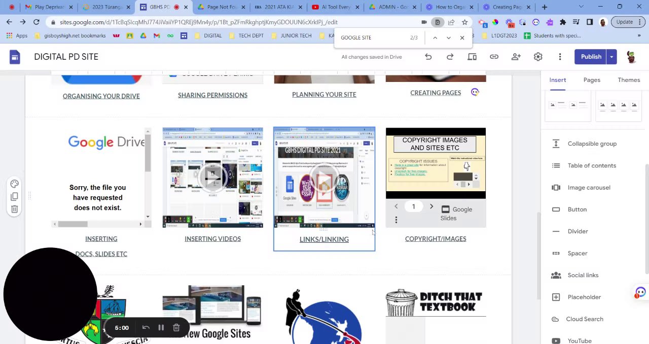The height and width of the screenshot is (344, 649).
Task: Open the ORGANISING YOUR DRIVE link
Action: click(x=101, y=96)
